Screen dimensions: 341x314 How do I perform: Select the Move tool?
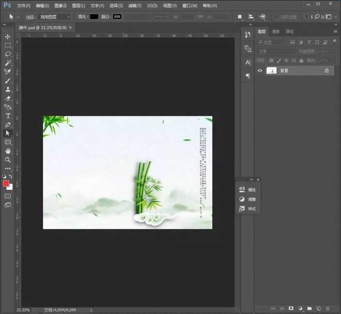point(8,37)
